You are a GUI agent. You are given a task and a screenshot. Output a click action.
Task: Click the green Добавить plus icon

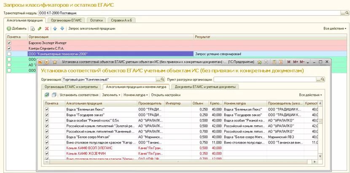[x=9, y=29]
